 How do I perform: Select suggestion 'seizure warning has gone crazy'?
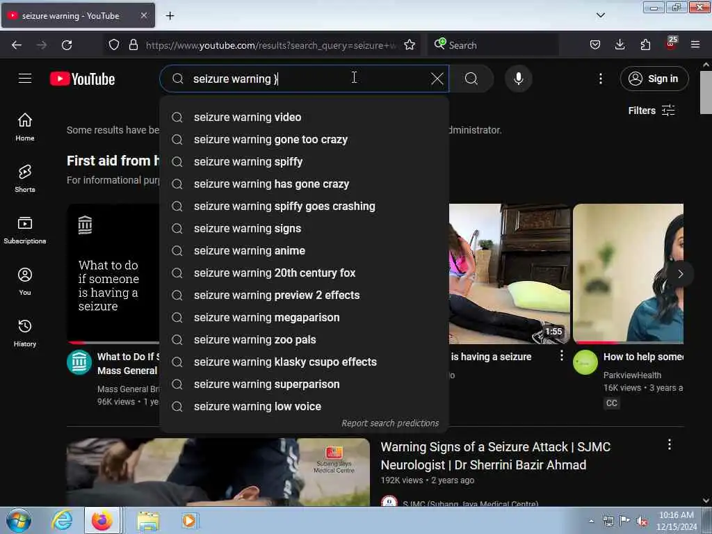click(305, 184)
